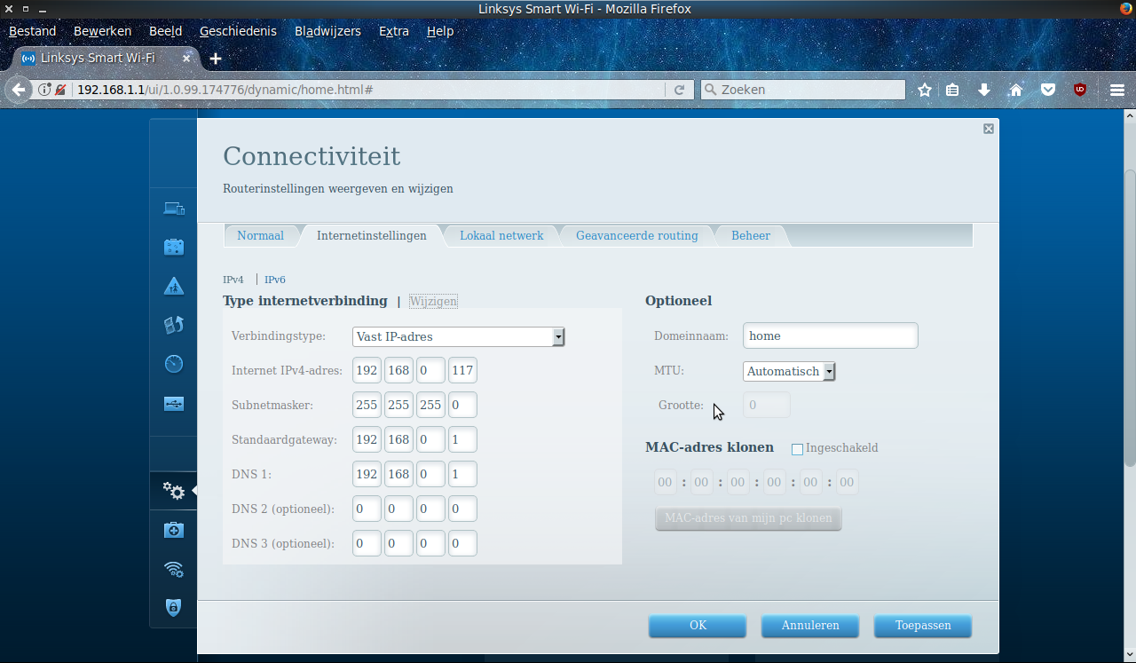This screenshot has height=663, width=1136.
Task: Switch to the Normaal tab
Action: 260,235
